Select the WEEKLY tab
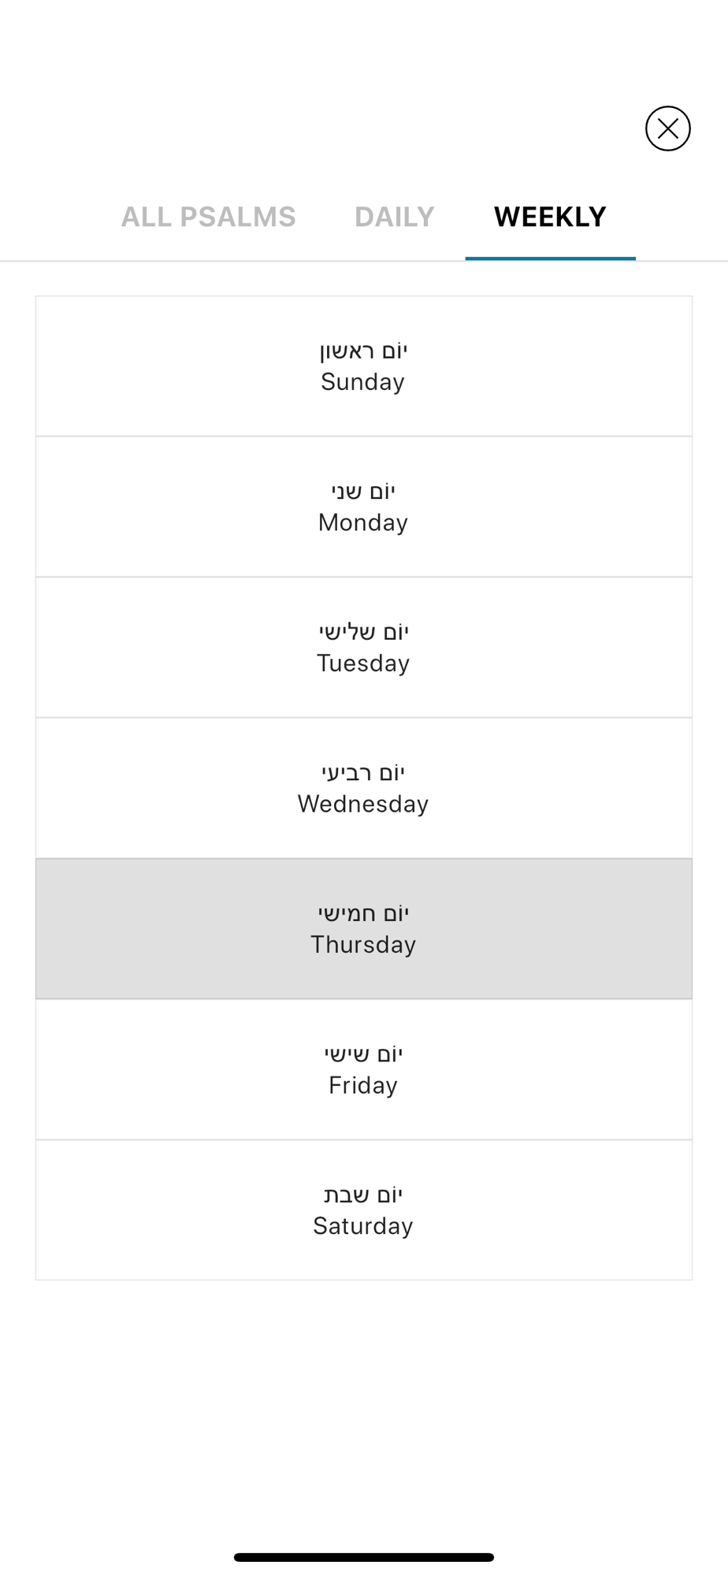This screenshot has width=728, height=1576. pyautogui.click(x=550, y=217)
